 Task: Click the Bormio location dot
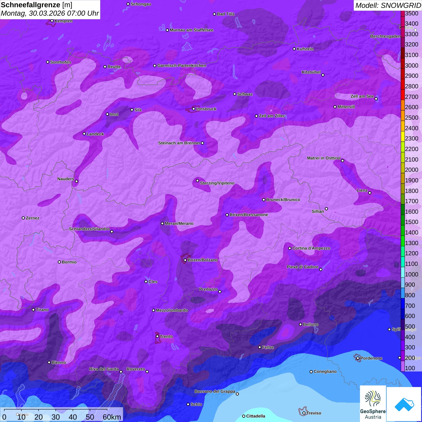click(x=59, y=262)
